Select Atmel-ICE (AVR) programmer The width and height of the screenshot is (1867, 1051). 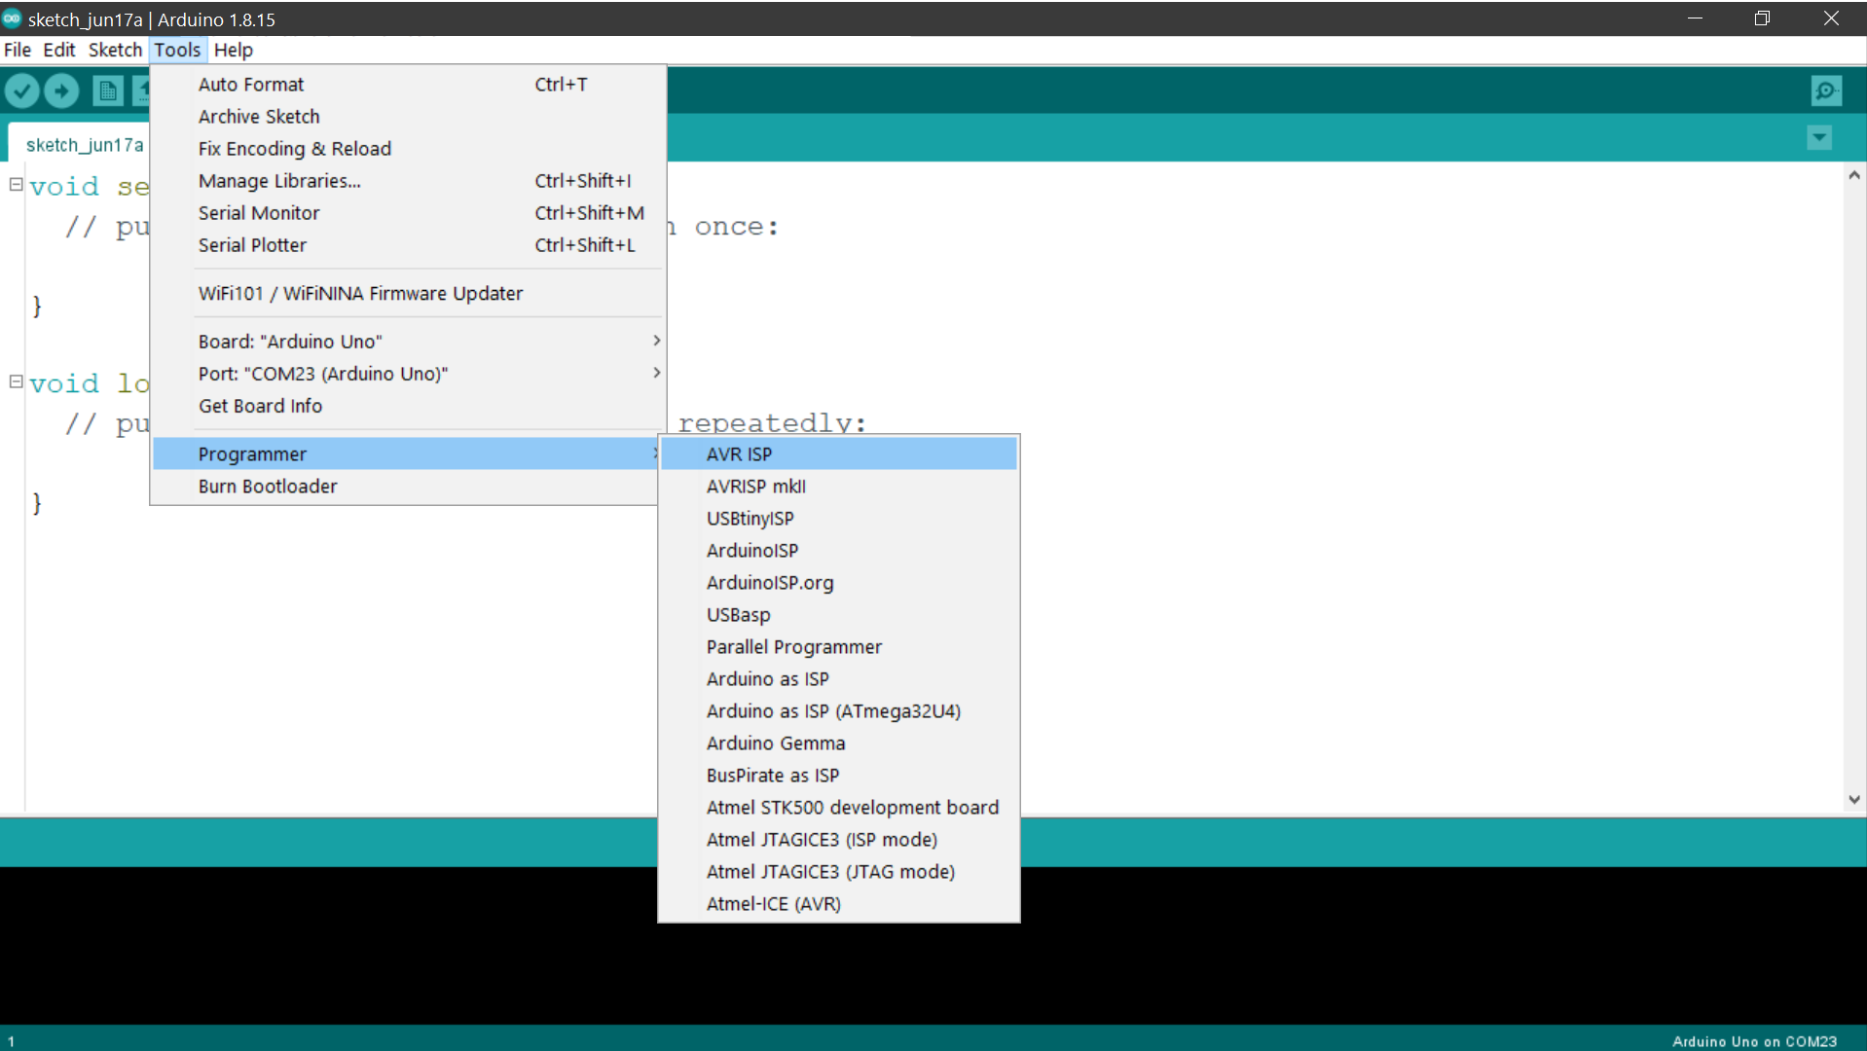pyautogui.click(x=839, y=904)
